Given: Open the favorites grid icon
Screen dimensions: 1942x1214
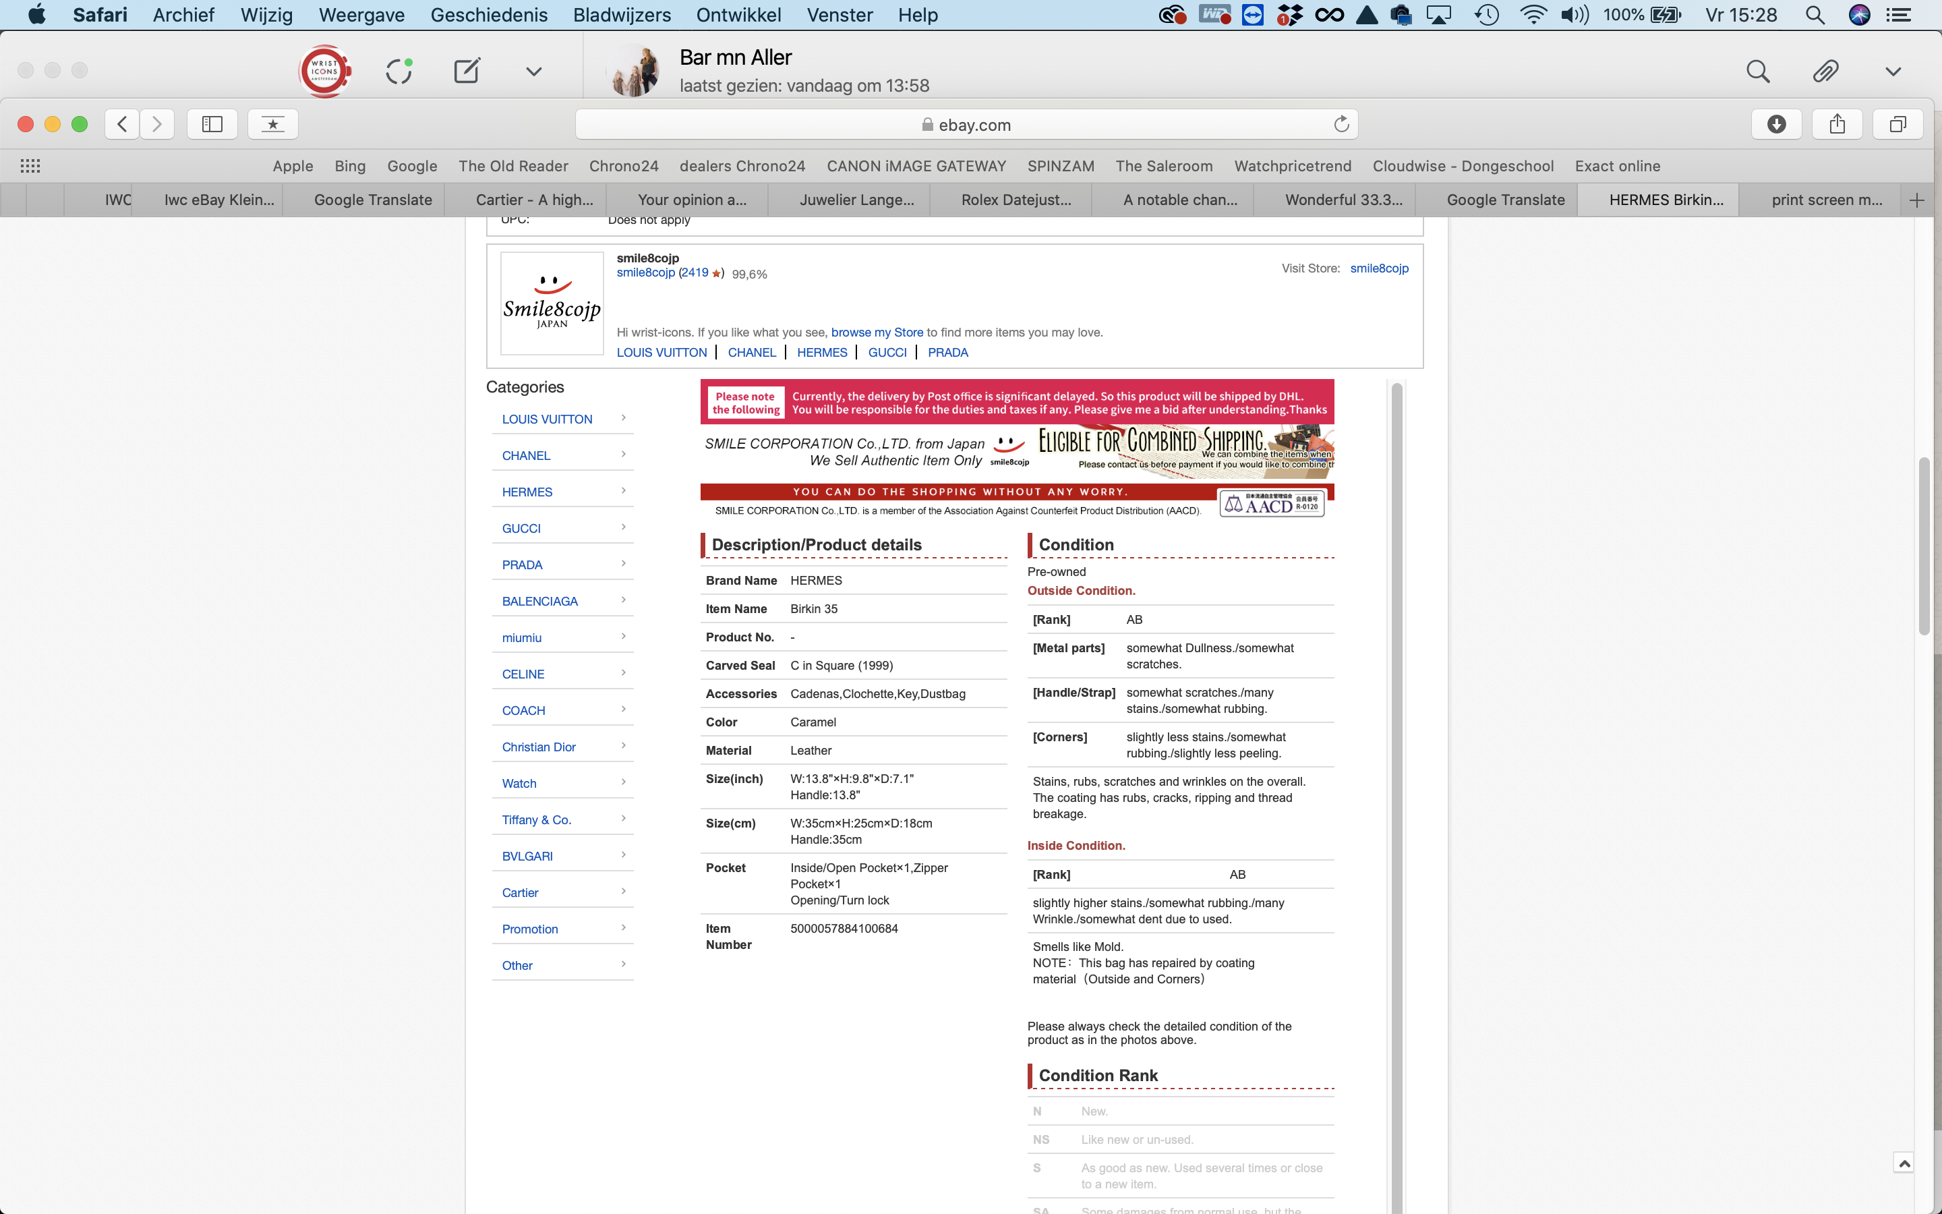Looking at the screenshot, I should coord(30,165).
